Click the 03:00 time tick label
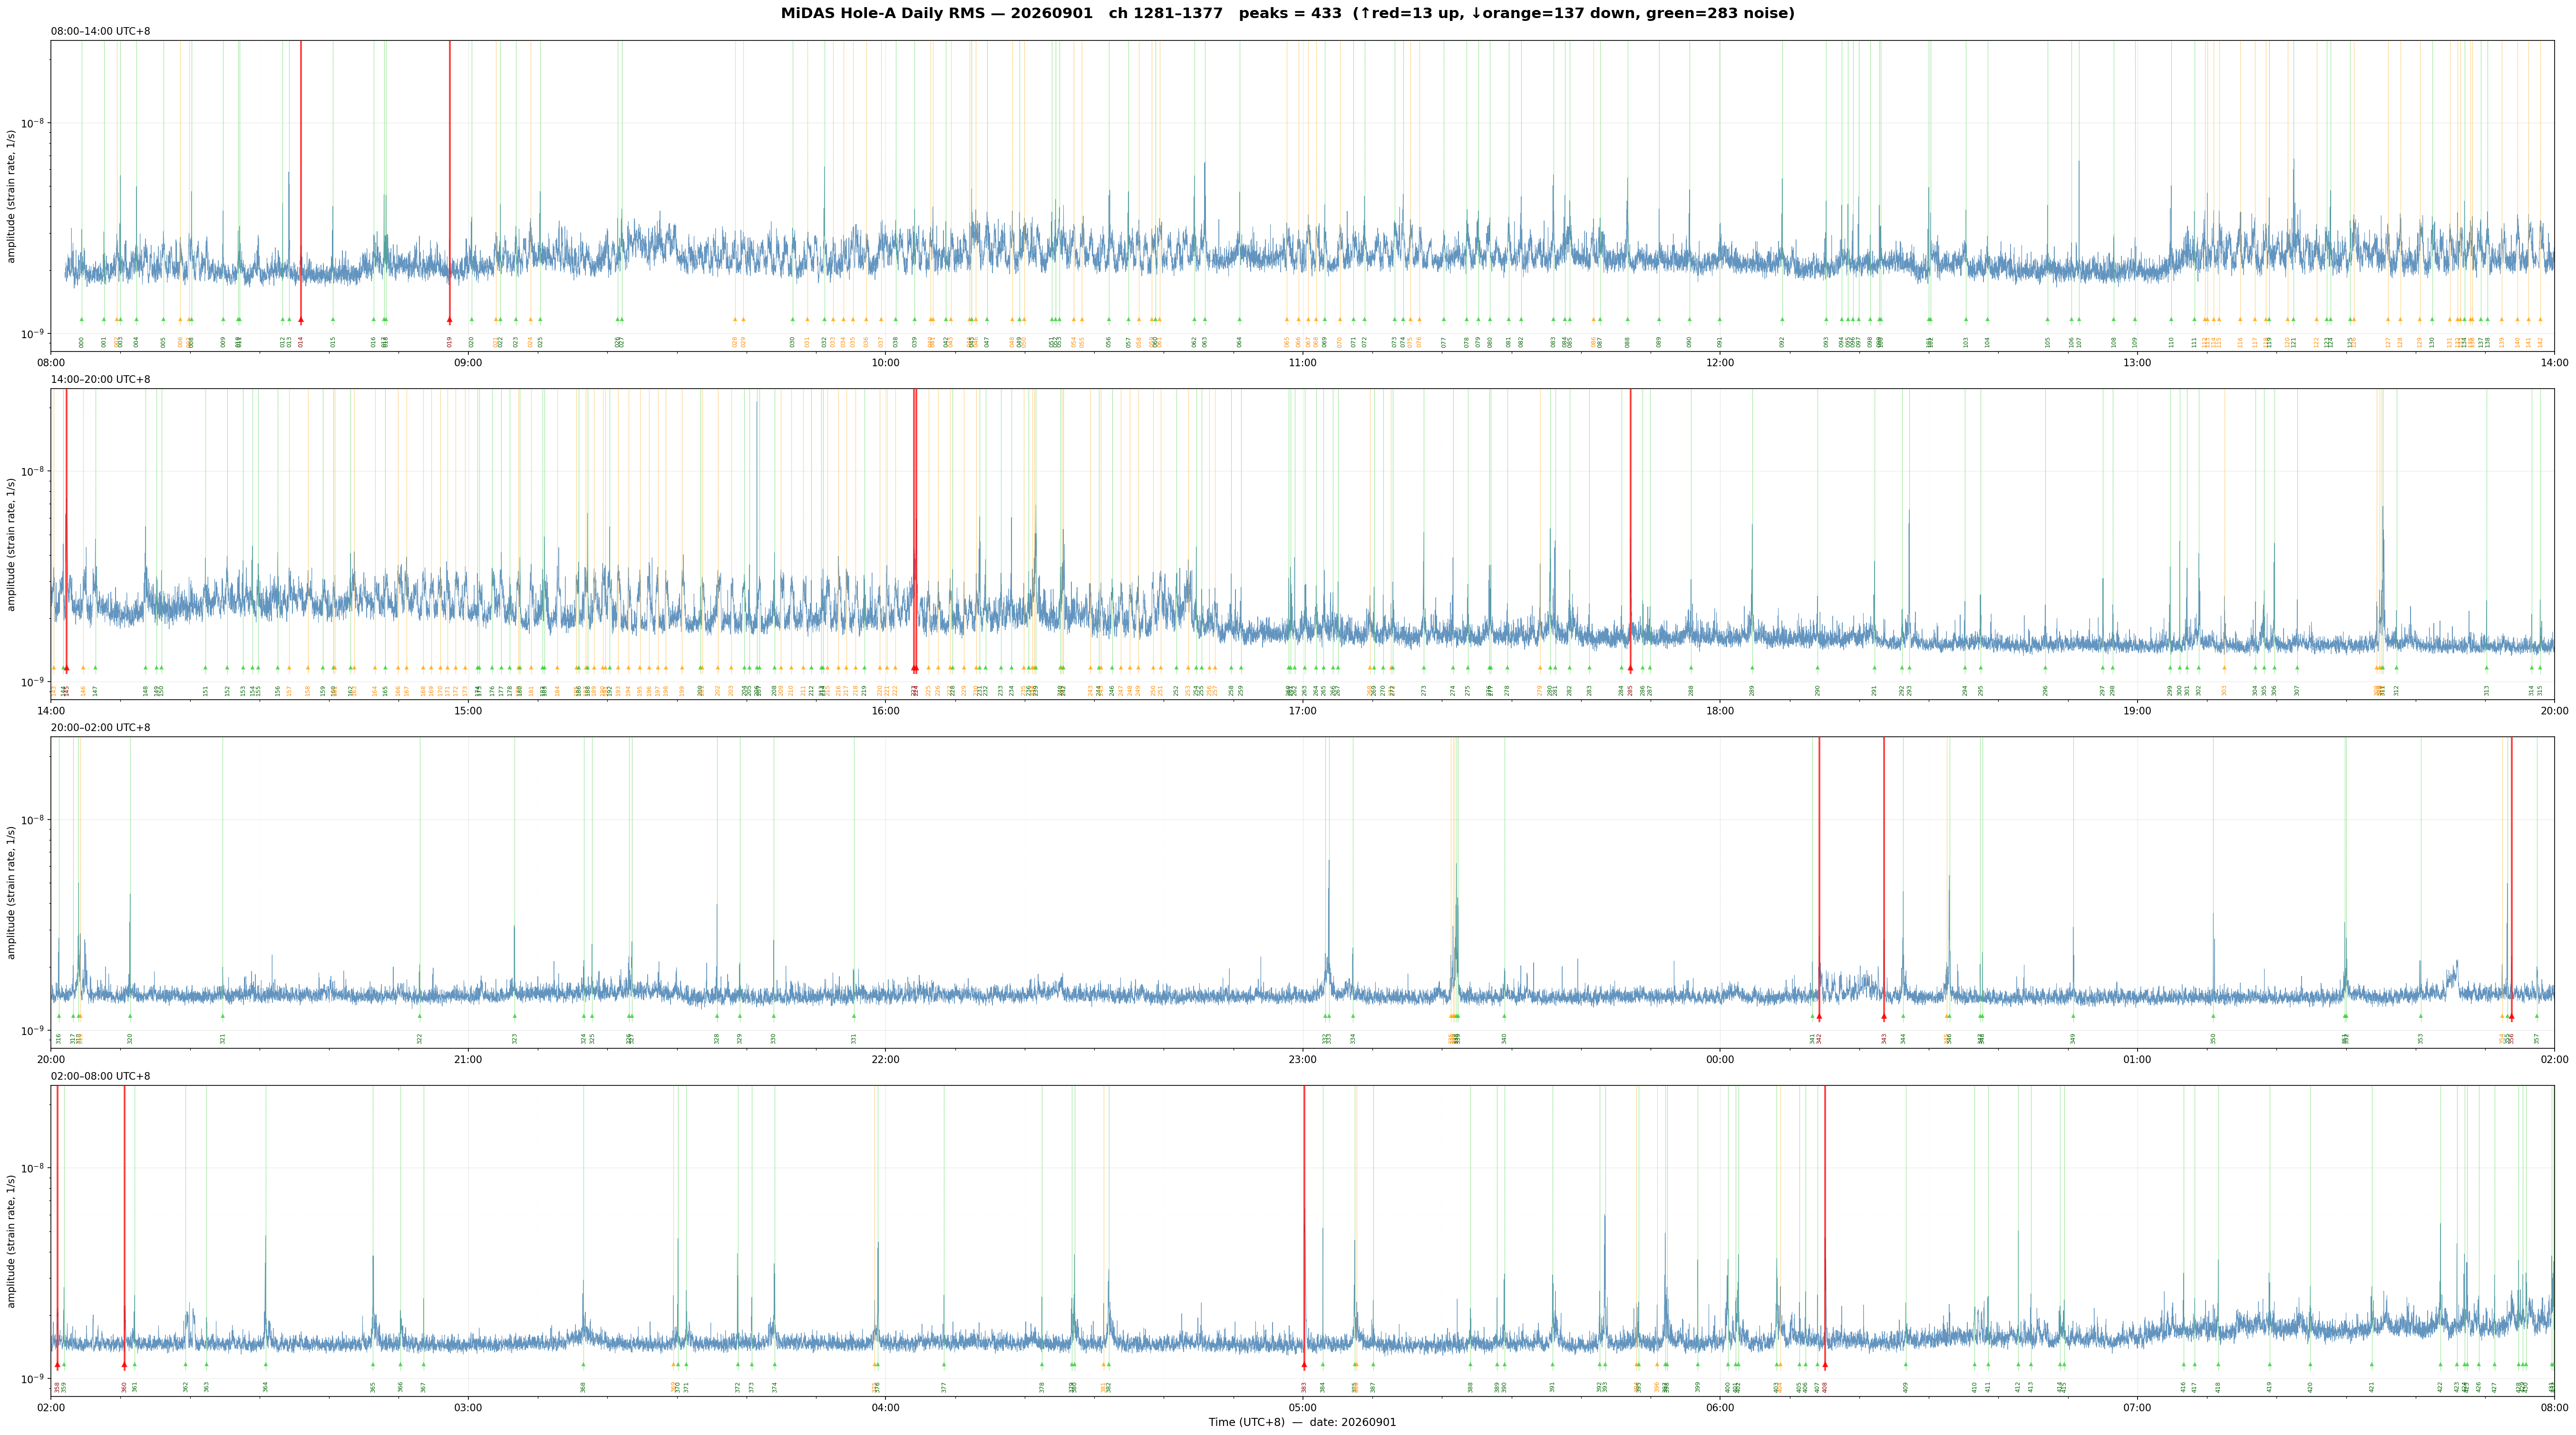The width and height of the screenshot is (2576, 1435). (x=468, y=1408)
